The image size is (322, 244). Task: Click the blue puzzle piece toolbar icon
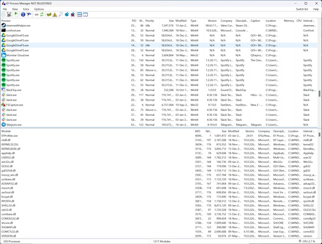(x=66, y=15)
